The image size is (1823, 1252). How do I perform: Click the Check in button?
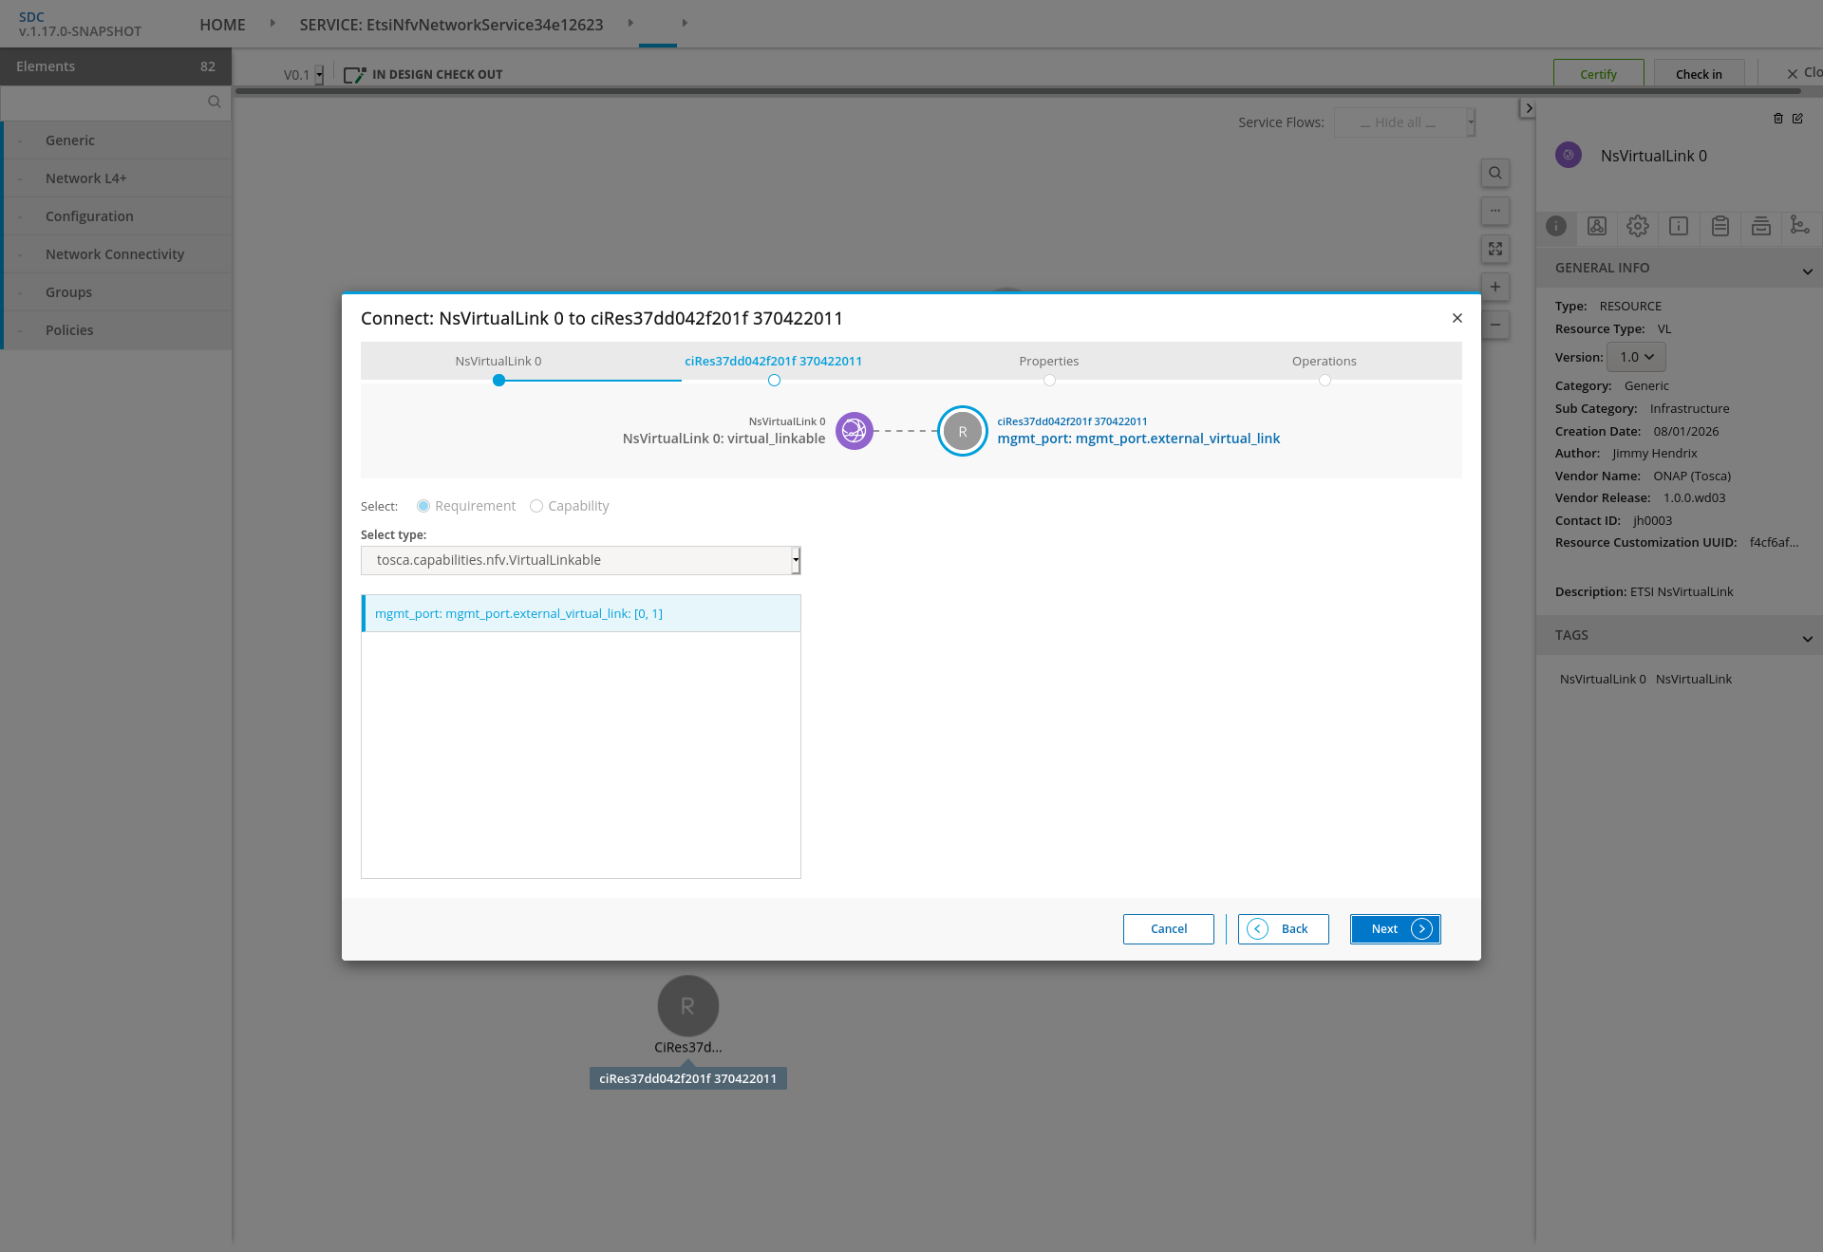(1700, 74)
